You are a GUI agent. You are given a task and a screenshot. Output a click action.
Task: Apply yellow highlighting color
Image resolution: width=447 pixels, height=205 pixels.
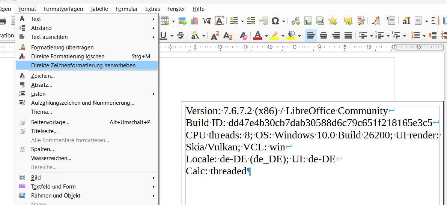(274, 36)
